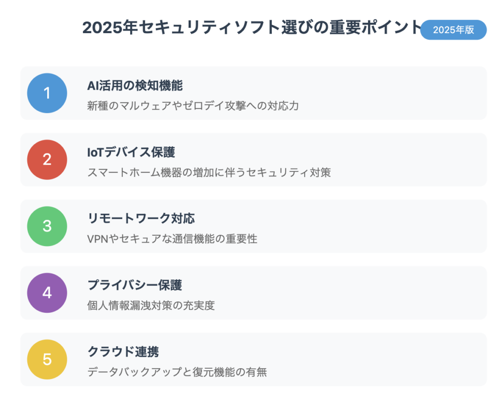
Task: Select the IoTデバイス保護 heading
Action: [131, 152]
